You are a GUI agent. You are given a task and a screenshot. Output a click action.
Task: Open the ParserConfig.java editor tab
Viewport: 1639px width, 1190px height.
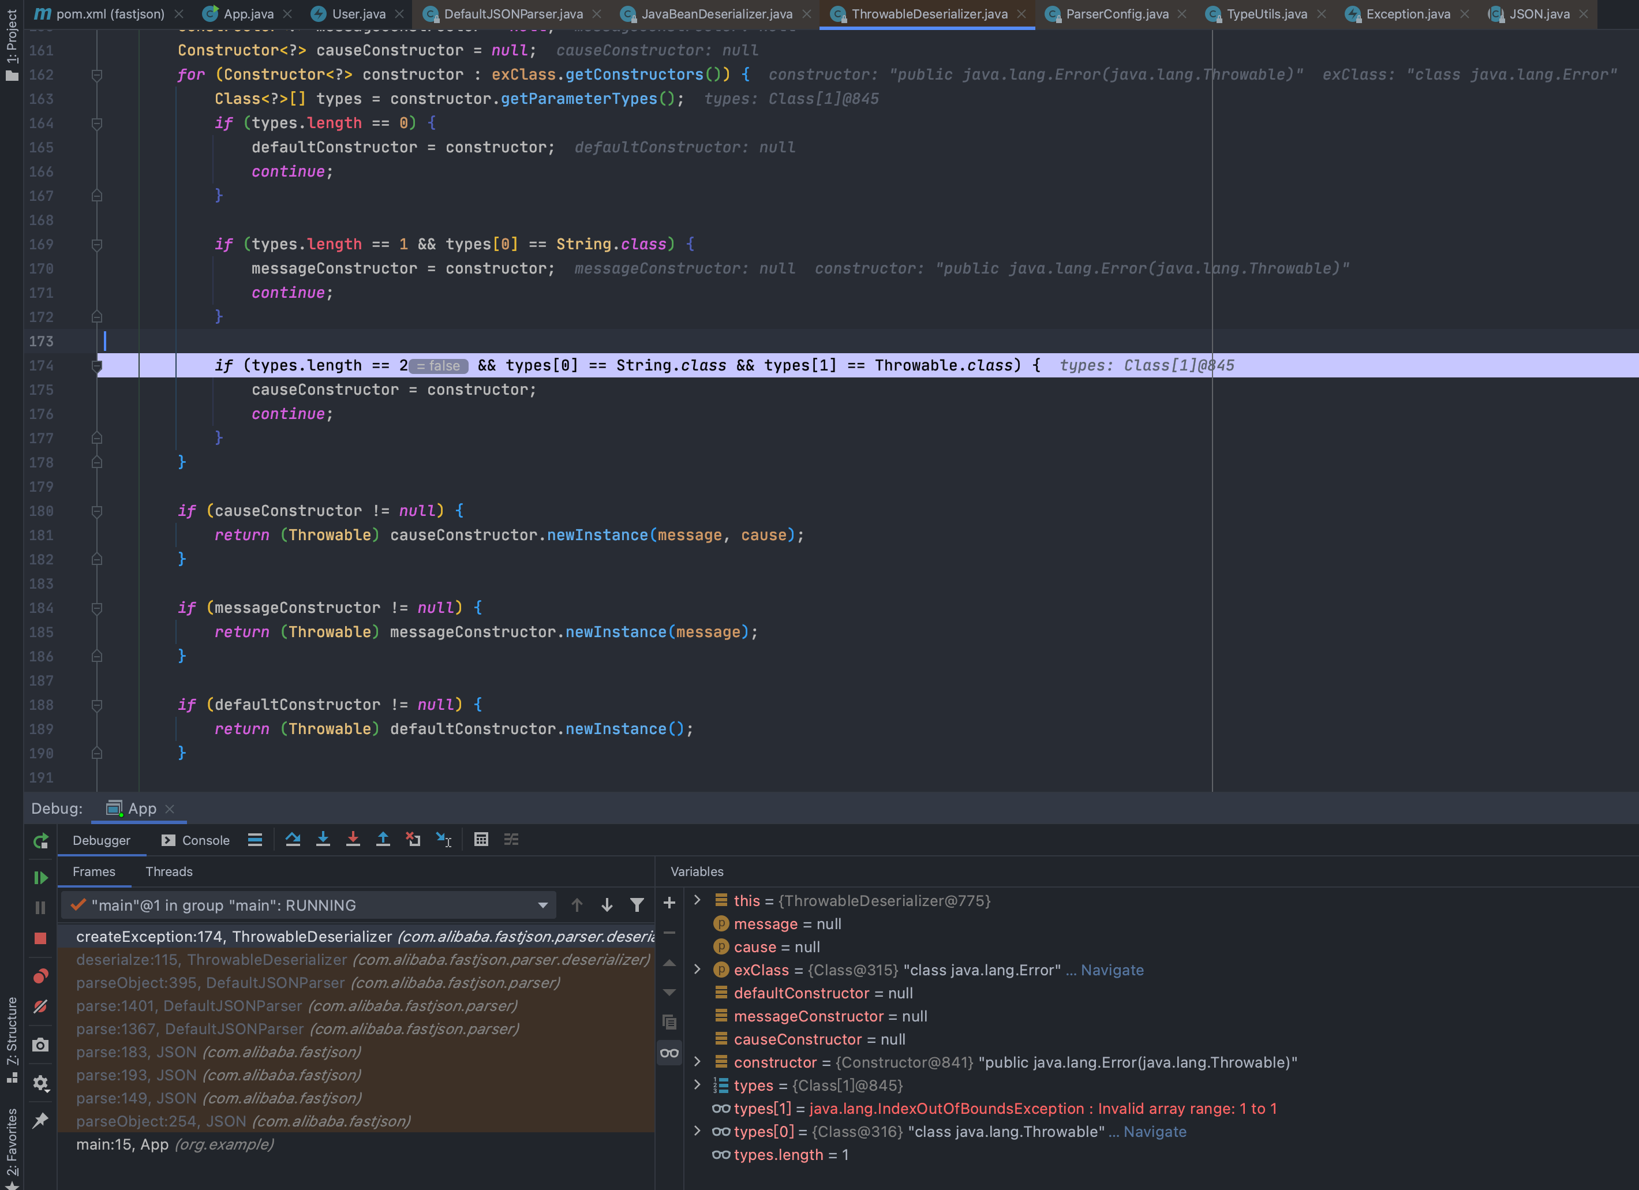[x=1117, y=14]
